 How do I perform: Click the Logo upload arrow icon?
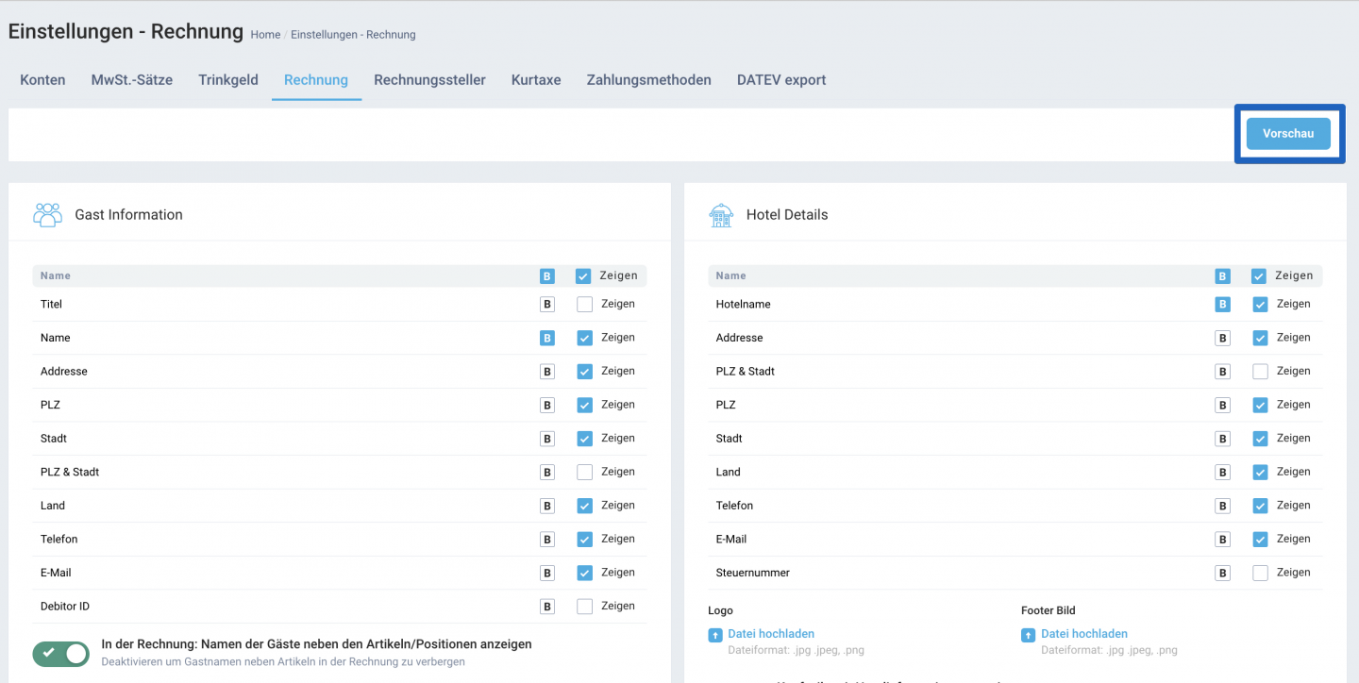(715, 635)
